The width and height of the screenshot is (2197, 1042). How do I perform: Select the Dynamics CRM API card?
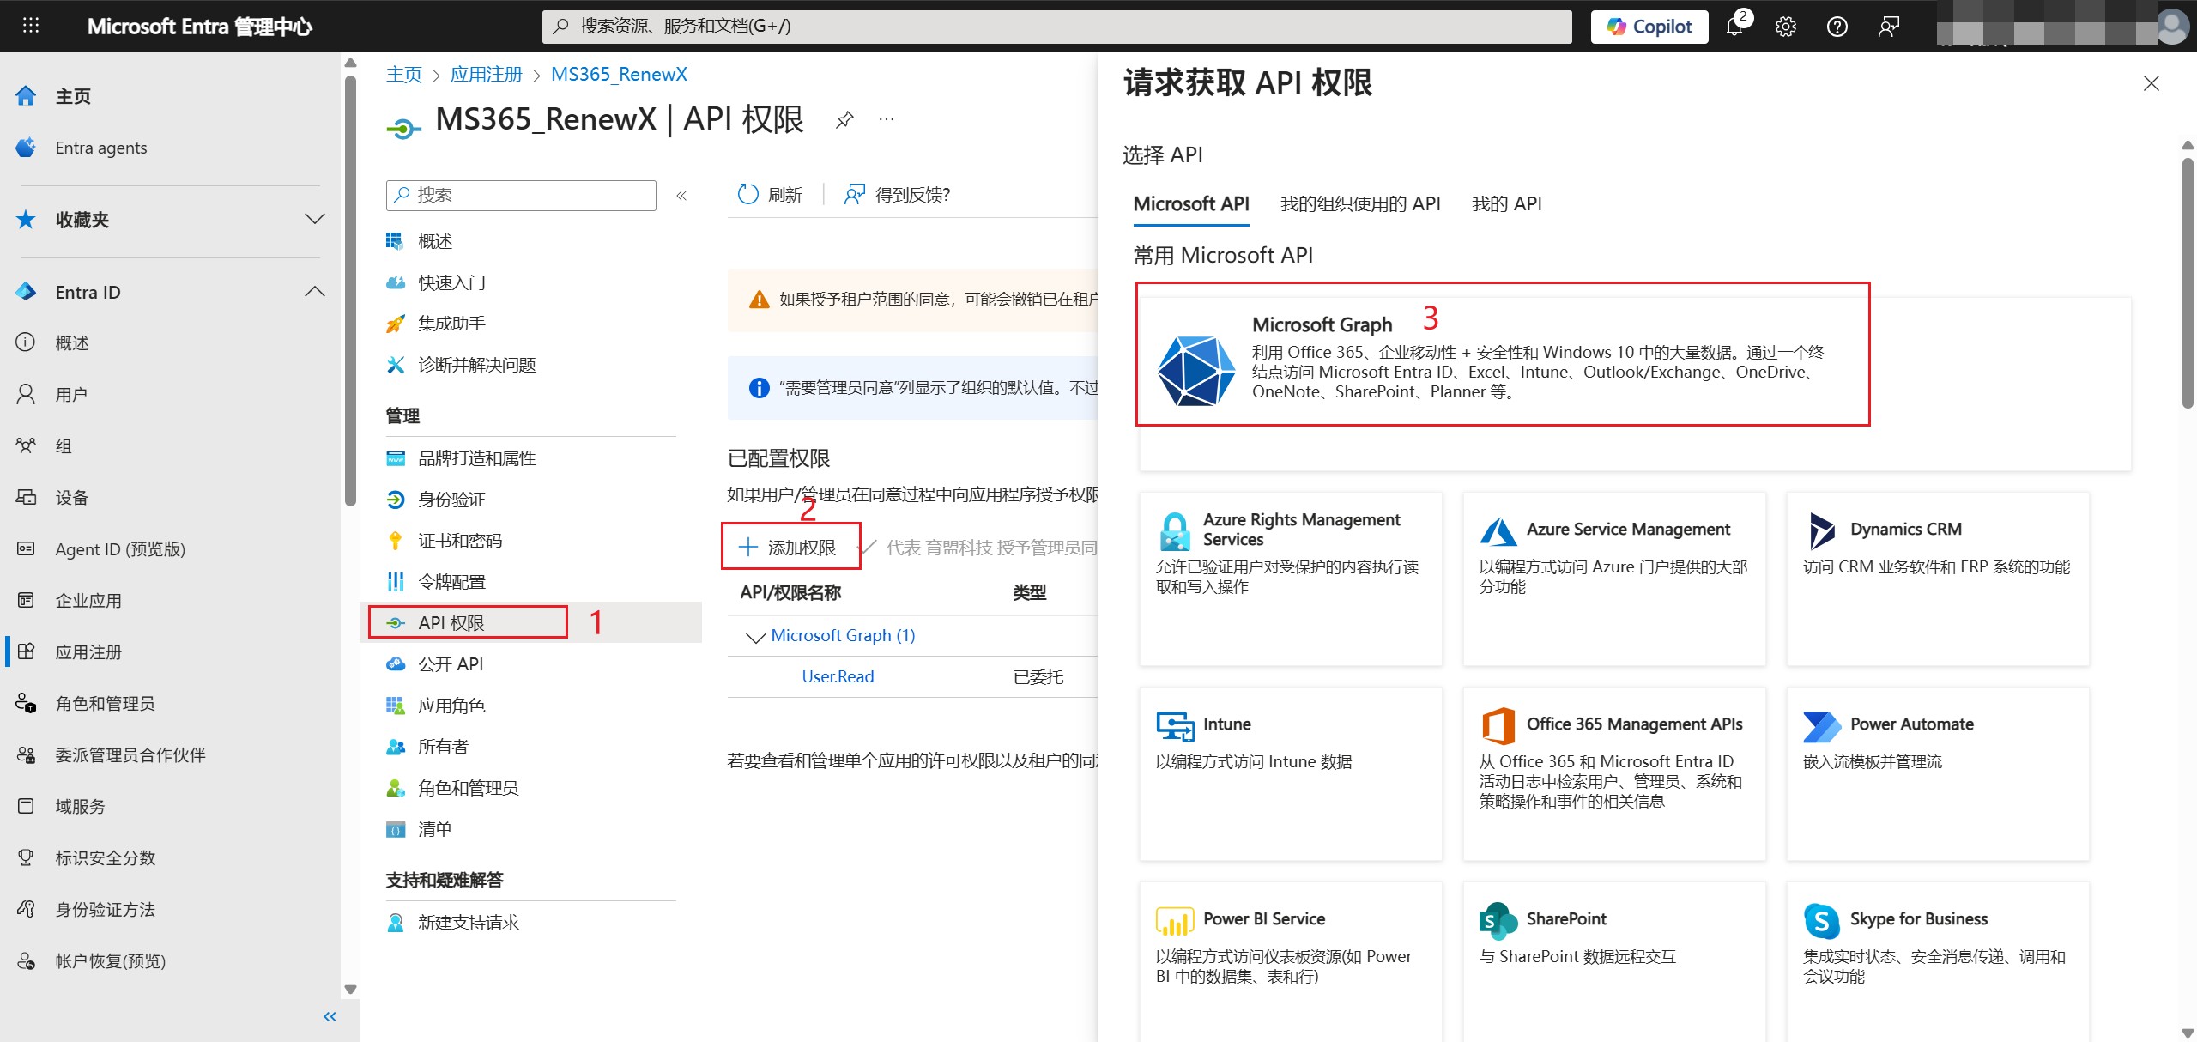point(1938,579)
